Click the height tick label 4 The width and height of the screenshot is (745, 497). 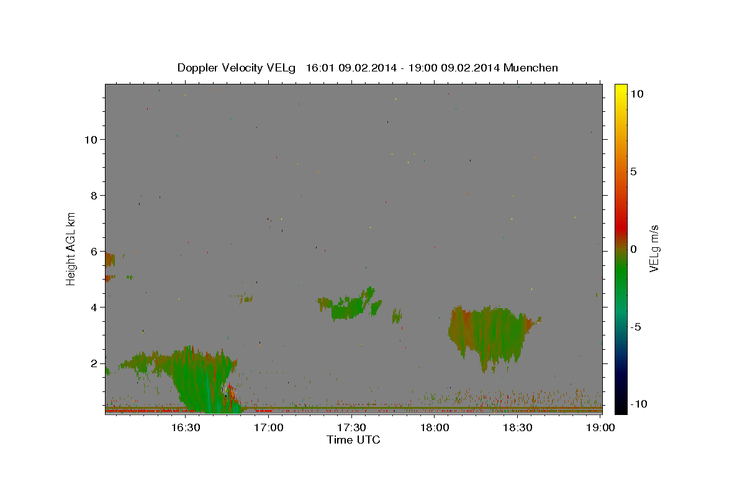94,307
